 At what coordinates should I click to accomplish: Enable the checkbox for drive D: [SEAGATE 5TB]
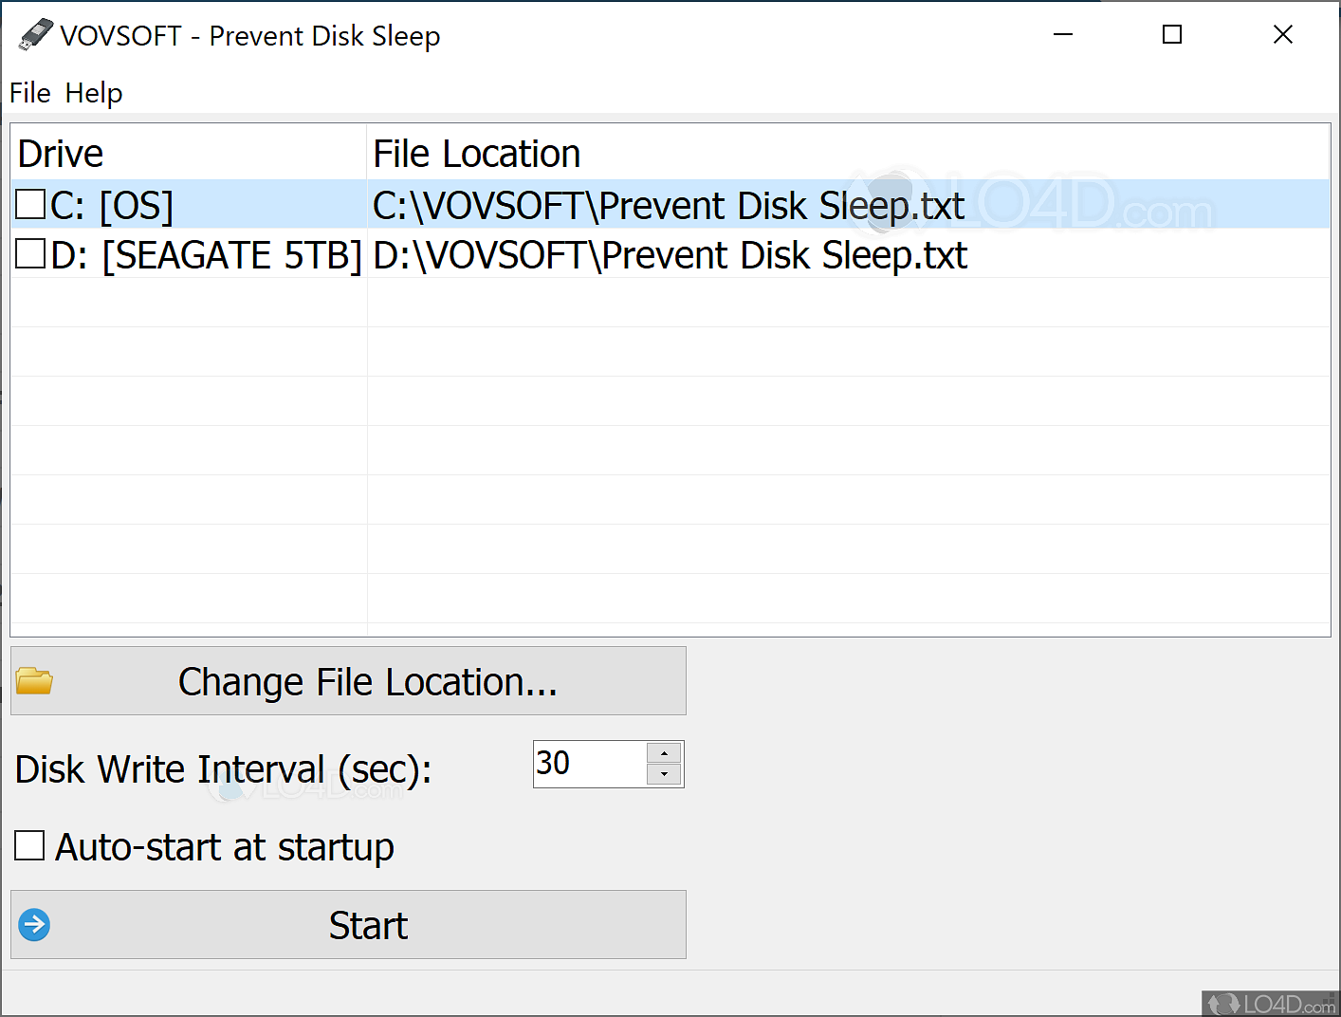click(x=29, y=253)
